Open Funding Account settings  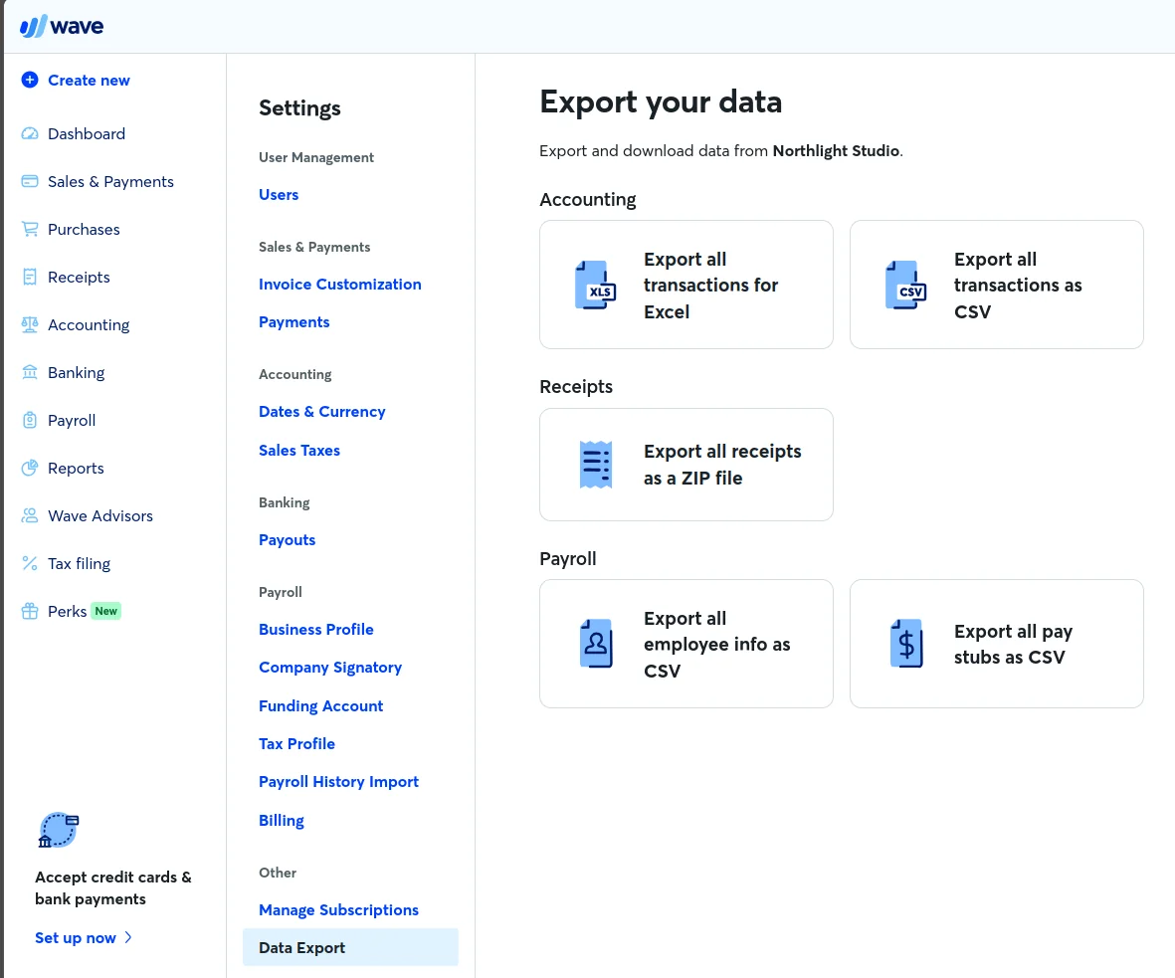pyautogui.click(x=320, y=706)
